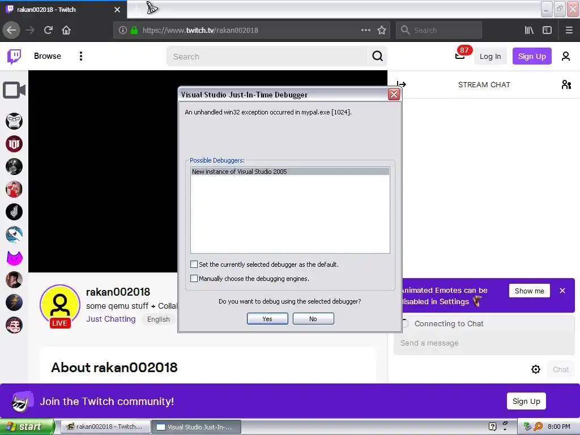Open the Twitch three-dot more menu

click(80, 56)
